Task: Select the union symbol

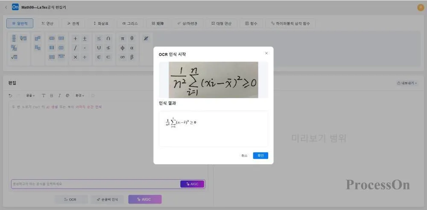Action: [x=99, y=48]
